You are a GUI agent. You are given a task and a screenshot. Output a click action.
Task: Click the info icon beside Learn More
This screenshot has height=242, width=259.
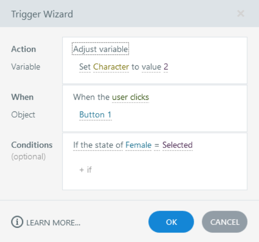(17, 222)
